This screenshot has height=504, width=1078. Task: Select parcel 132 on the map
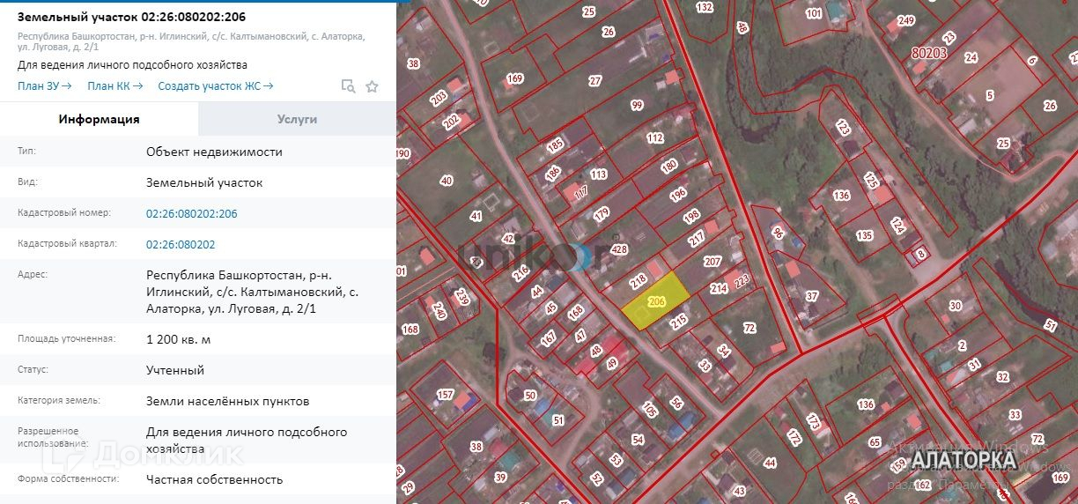tap(704, 7)
